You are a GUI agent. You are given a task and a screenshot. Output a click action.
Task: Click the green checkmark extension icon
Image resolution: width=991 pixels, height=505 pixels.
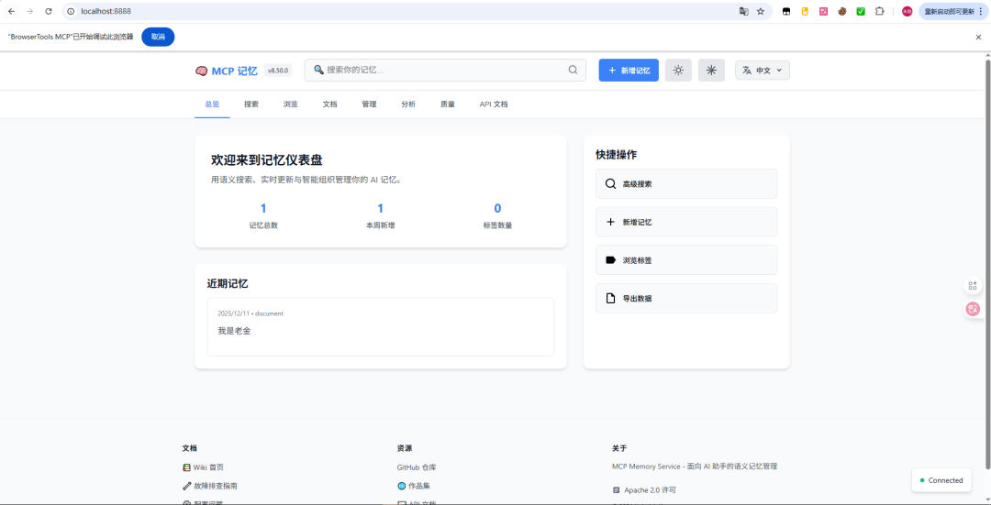point(861,11)
